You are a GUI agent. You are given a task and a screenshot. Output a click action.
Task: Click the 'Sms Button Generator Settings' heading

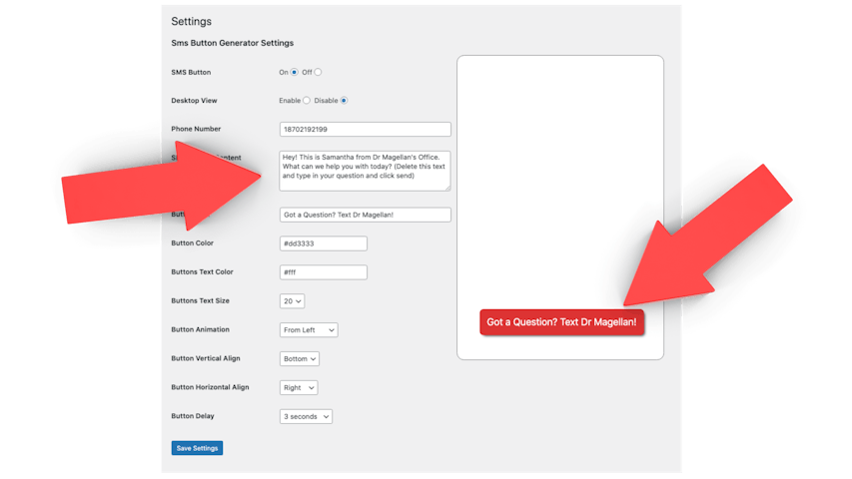point(232,43)
